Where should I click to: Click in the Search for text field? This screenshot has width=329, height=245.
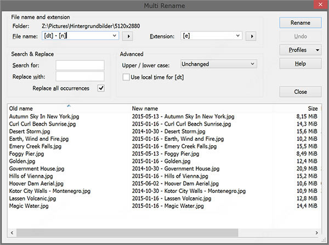[80, 65]
